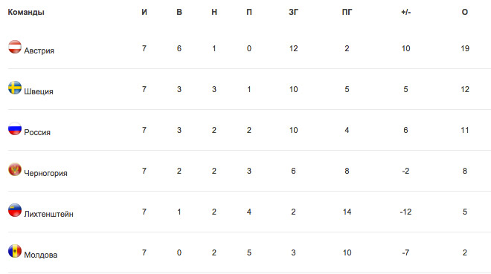Viewport: 491px width, 274px height.
Task: Sort by the ПГ goals conceded header
Action: coord(347,12)
